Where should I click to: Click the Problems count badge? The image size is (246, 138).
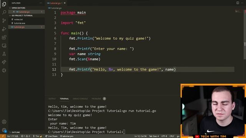pyautogui.click(x=104, y=99)
